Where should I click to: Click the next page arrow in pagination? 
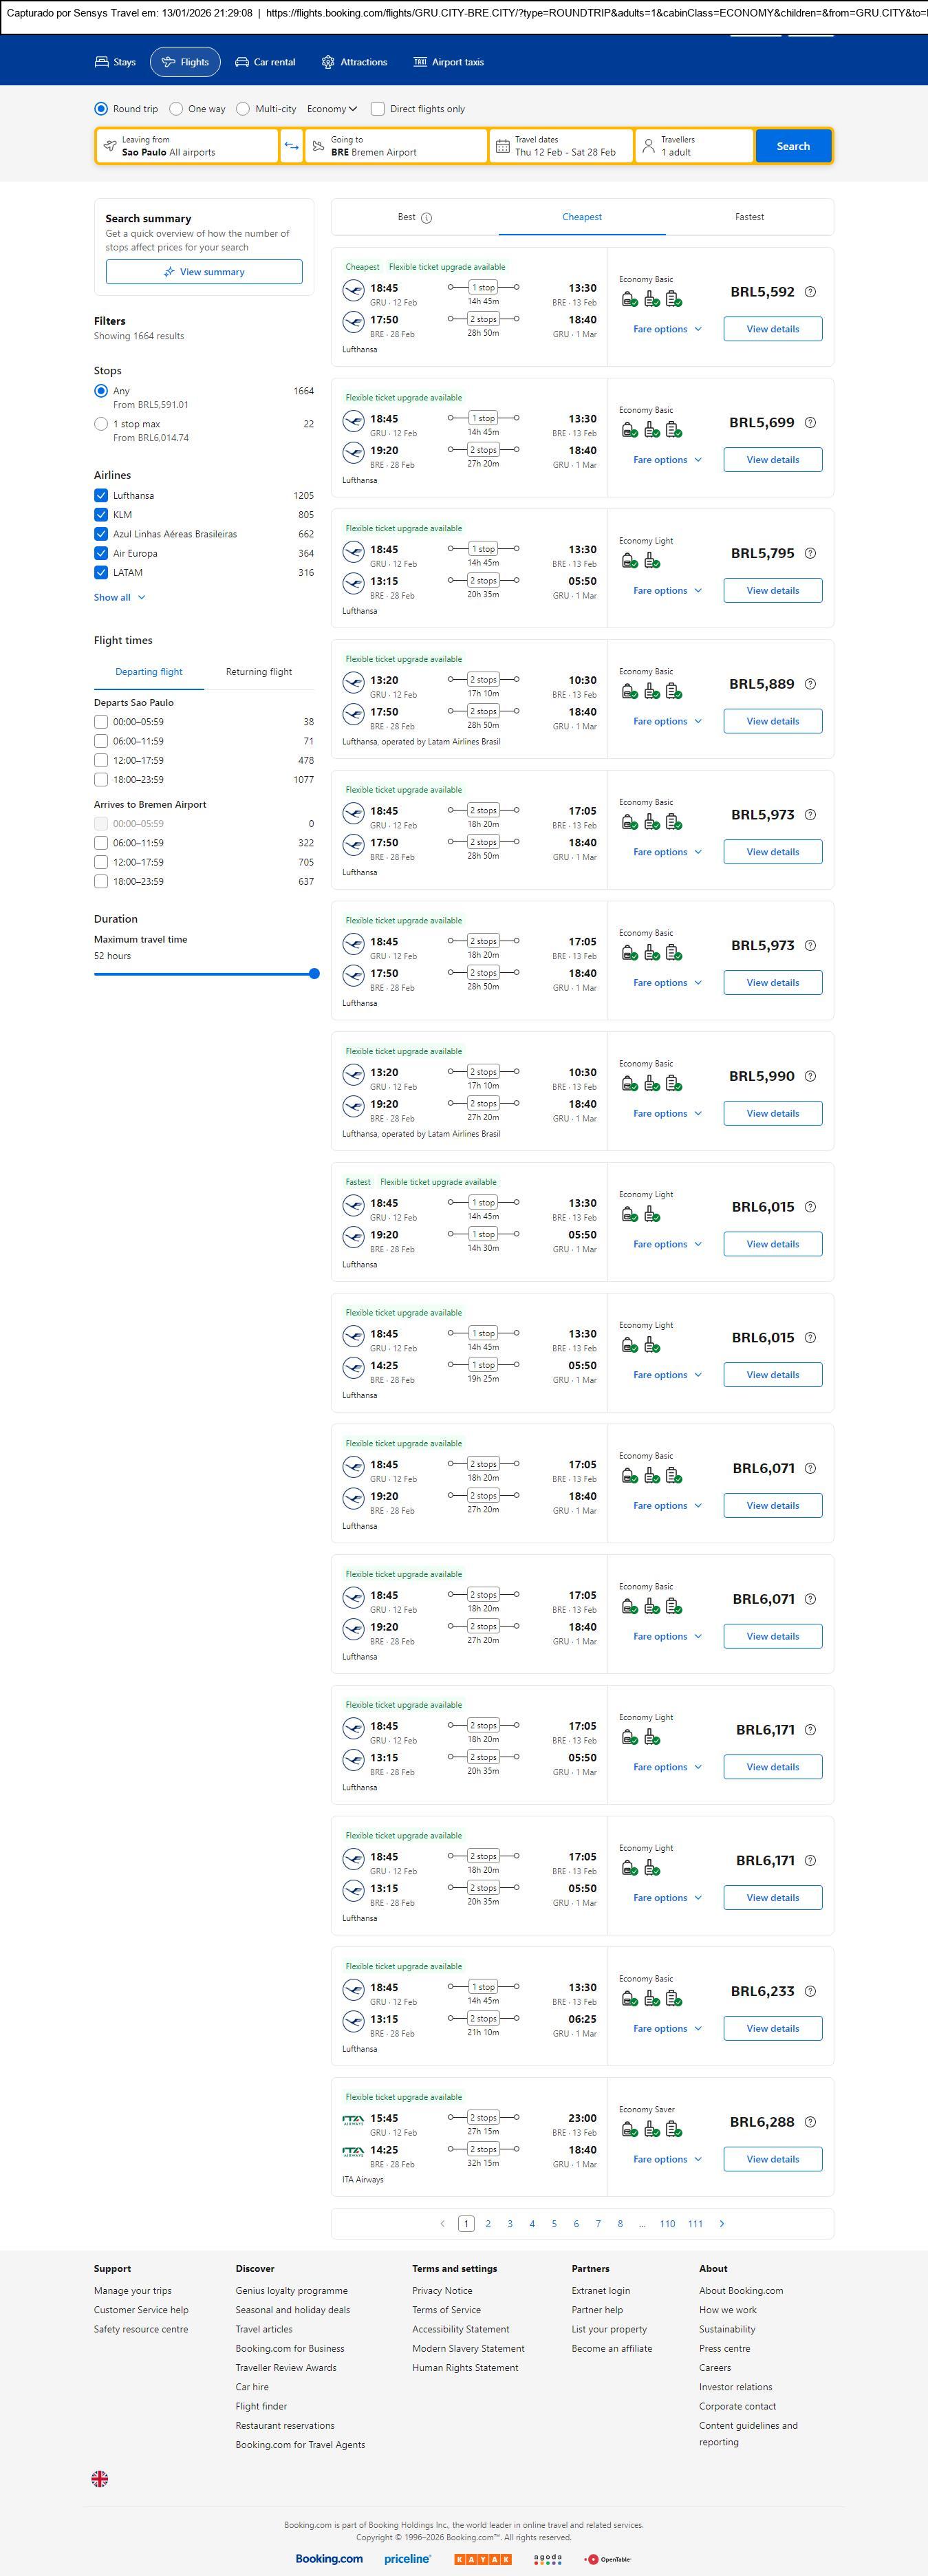pyautogui.click(x=722, y=2223)
